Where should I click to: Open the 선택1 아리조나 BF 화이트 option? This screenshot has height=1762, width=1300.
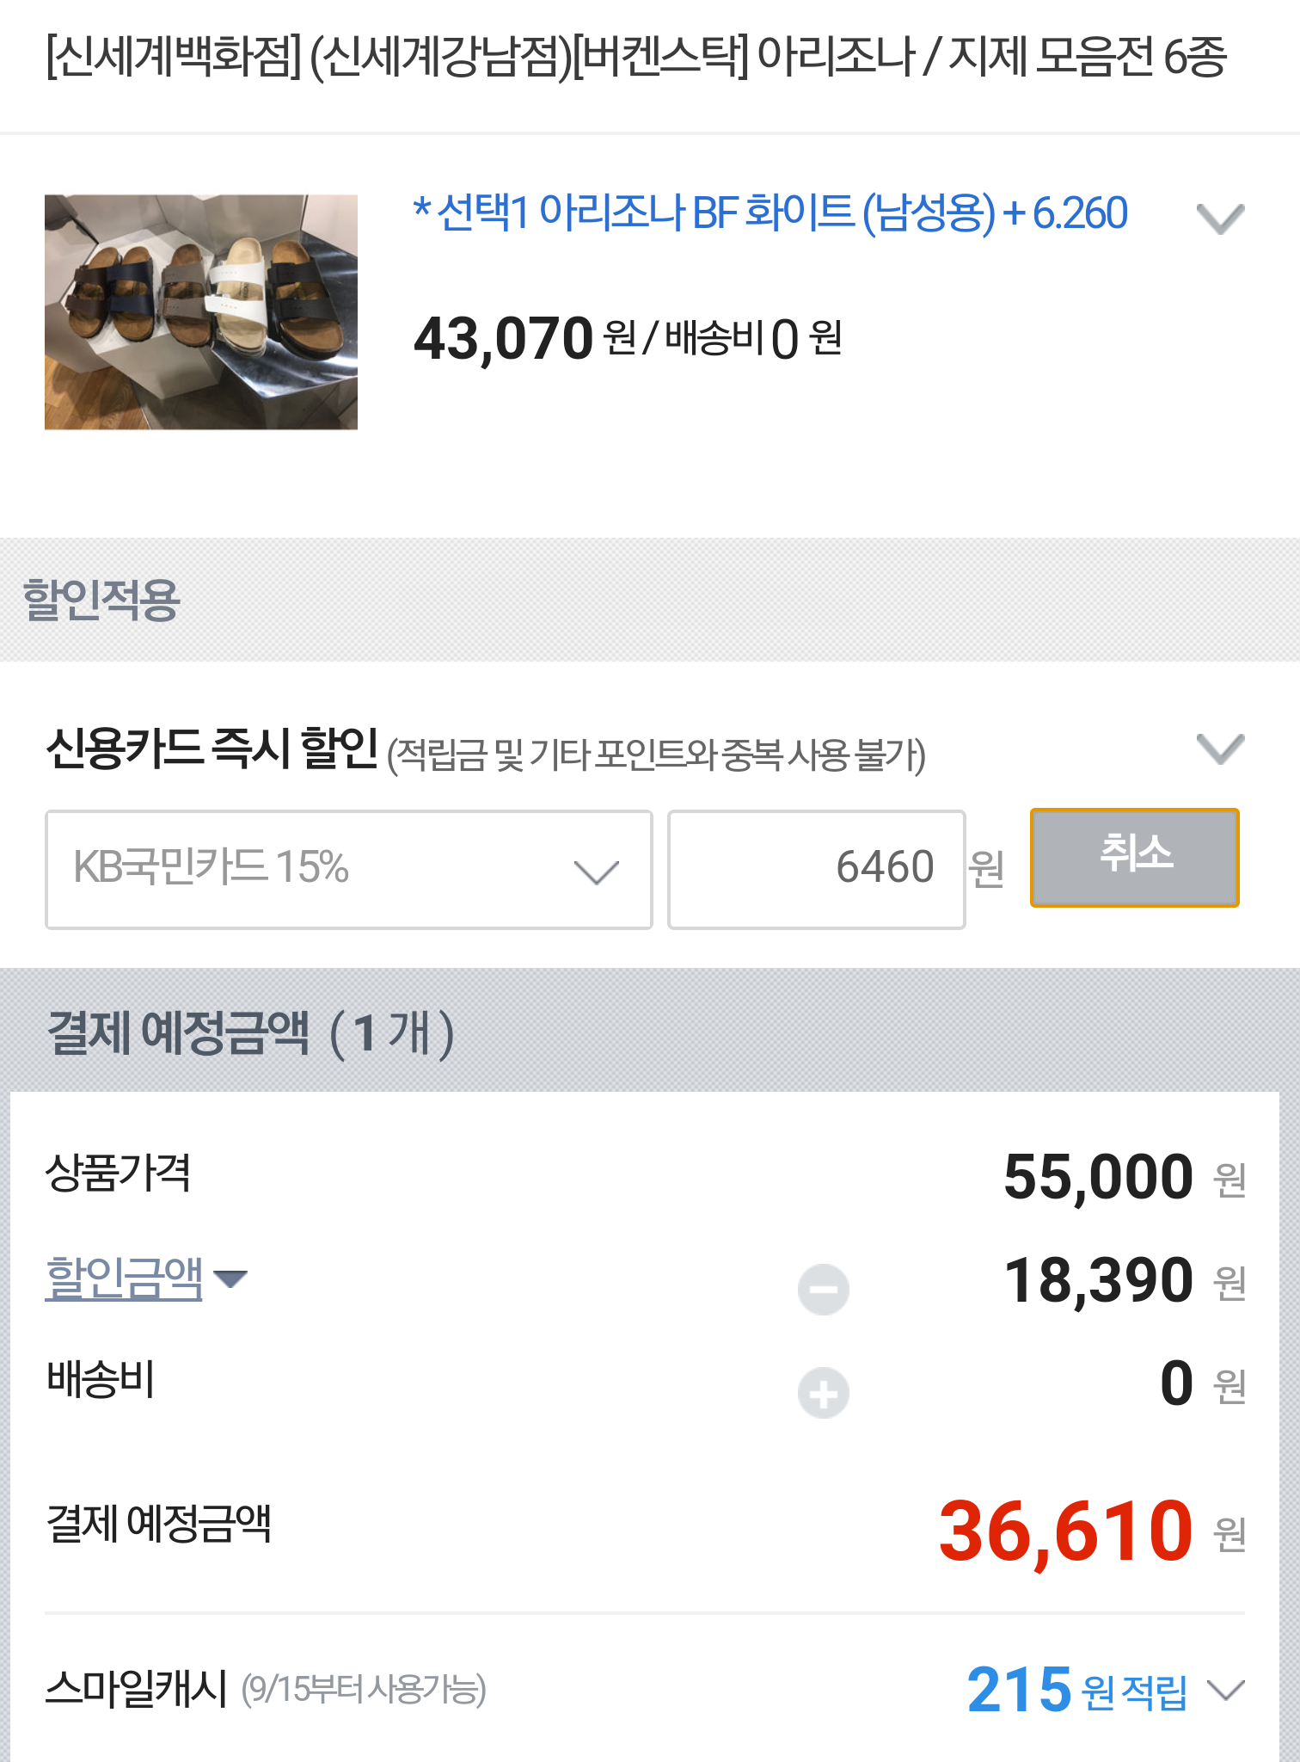tap(770, 213)
